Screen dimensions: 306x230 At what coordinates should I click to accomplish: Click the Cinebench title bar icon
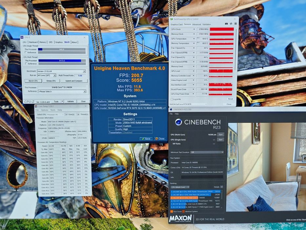(x=171, y=109)
